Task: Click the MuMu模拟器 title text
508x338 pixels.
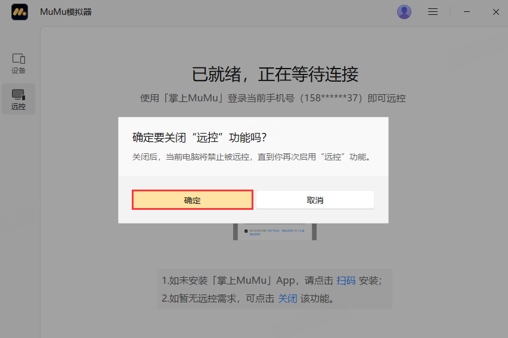Action: pyautogui.click(x=66, y=12)
